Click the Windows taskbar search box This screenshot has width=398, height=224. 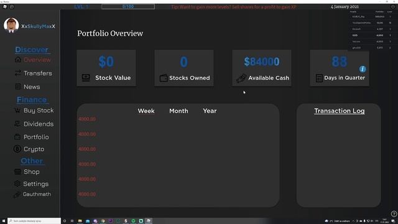coord(34,221)
